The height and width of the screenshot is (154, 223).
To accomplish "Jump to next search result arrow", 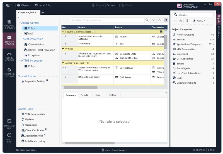I will [153, 20].
